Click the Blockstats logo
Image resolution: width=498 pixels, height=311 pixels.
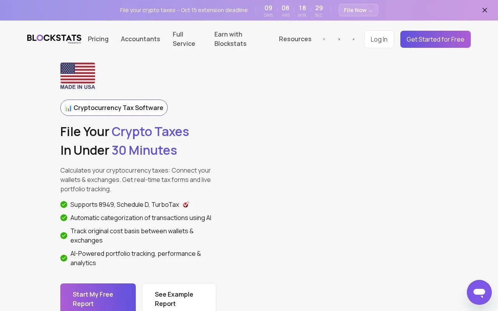[54, 39]
